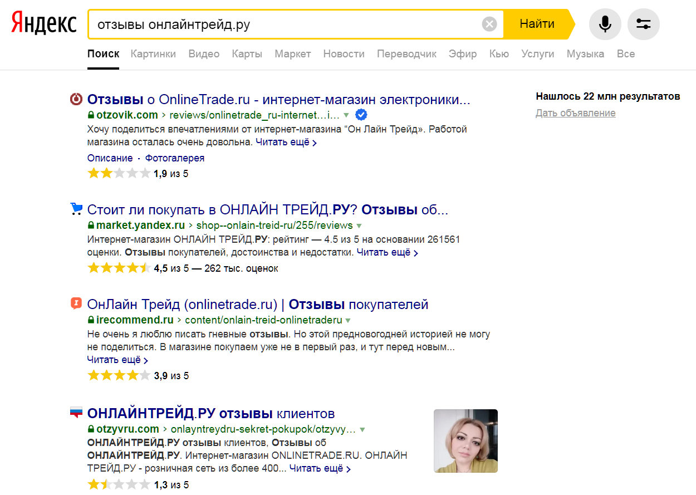696x495 pixels.
Task: Expand Читать ещё on the otzyvru snippet
Action: click(320, 468)
